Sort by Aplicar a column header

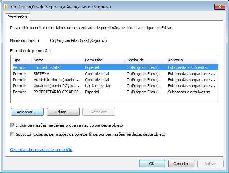[192, 60]
